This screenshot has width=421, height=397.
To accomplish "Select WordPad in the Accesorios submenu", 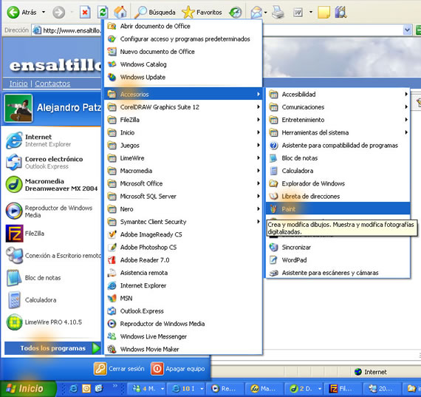I will 338,260.
